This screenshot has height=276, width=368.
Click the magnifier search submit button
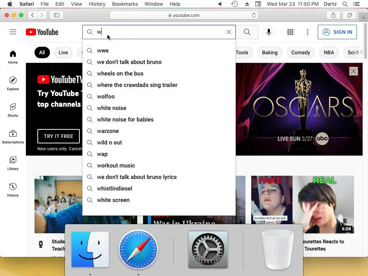coord(247,32)
